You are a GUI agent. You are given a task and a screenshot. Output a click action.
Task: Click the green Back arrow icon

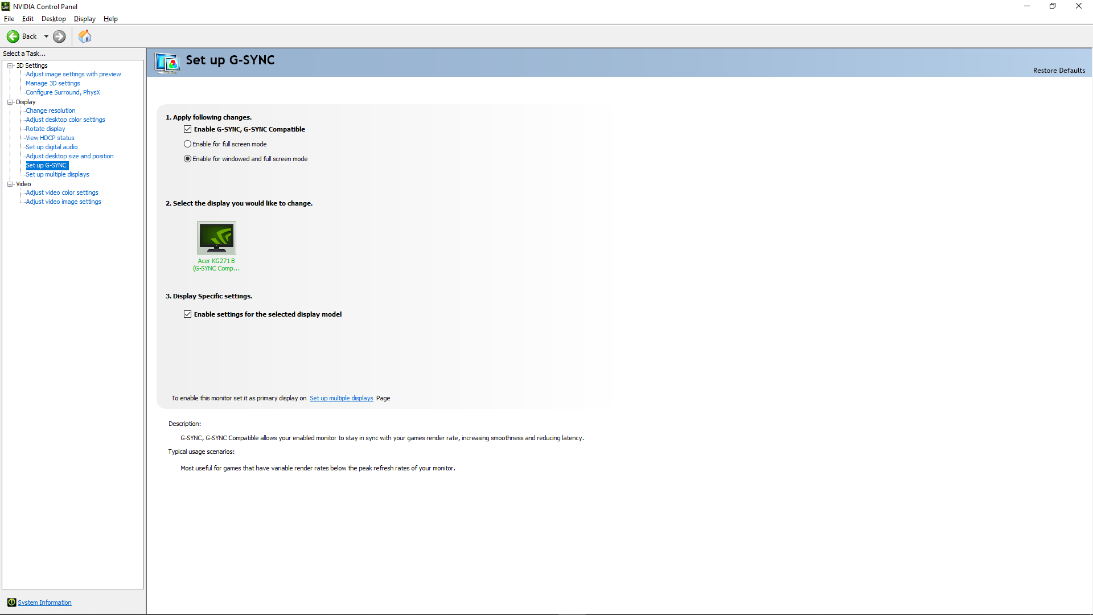(x=13, y=36)
